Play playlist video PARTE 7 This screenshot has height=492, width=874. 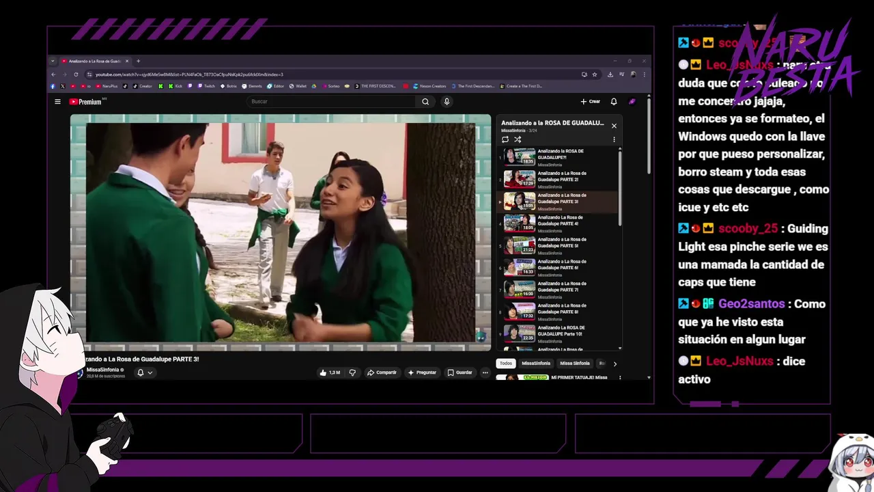point(559,290)
